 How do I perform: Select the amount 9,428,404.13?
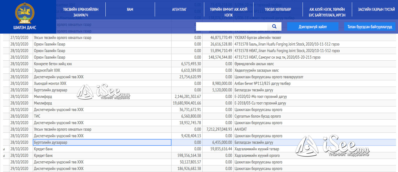pos(187,136)
